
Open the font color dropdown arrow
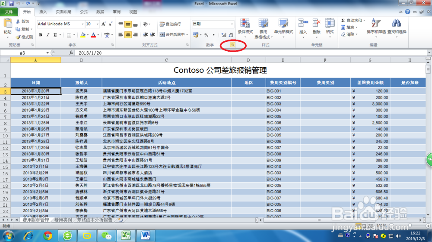click(98, 35)
